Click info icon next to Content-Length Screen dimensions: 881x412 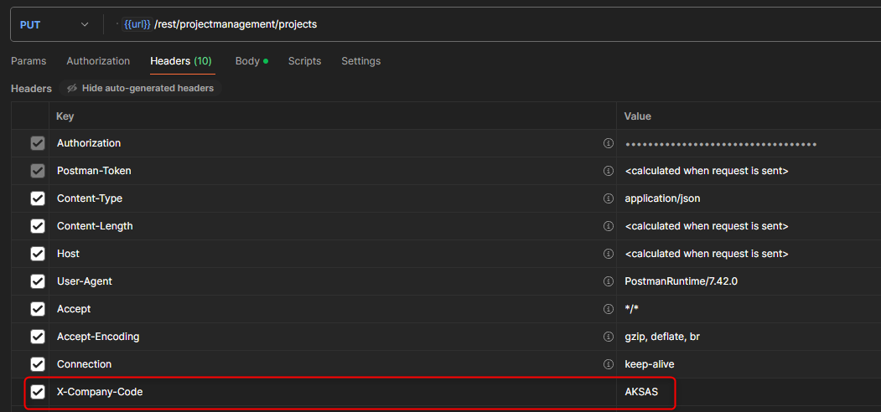609,226
